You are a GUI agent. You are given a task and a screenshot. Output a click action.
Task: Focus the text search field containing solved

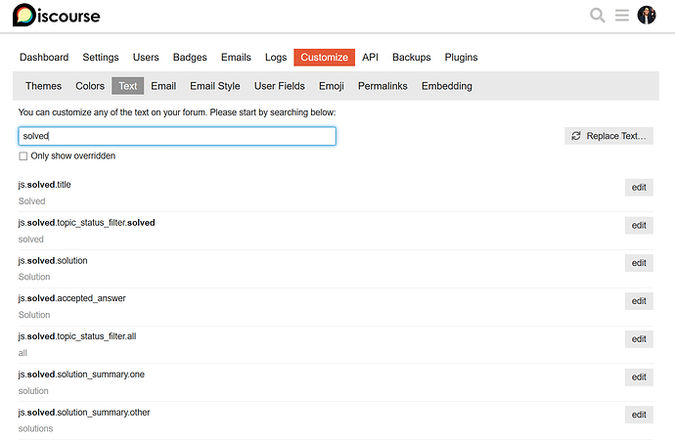pos(177,136)
